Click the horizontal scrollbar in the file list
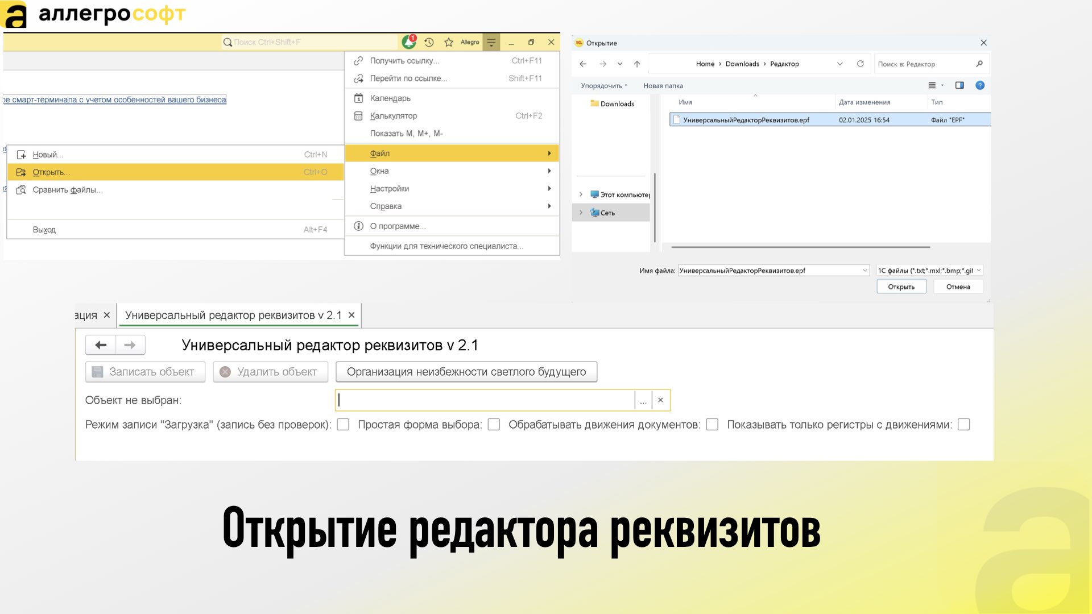 (x=800, y=247)
